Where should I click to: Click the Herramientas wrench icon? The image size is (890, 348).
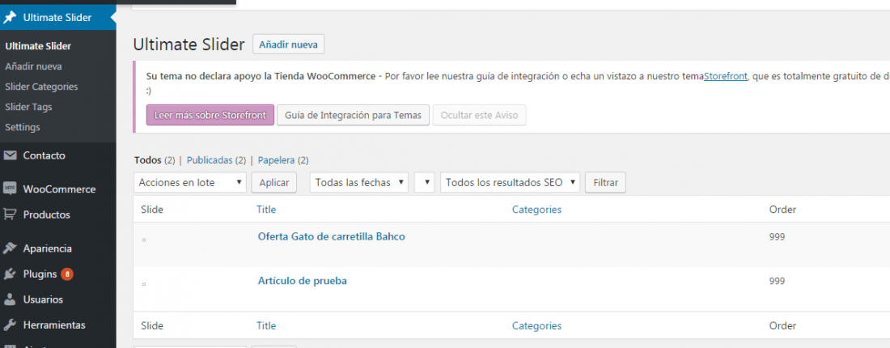pos(10,325)
